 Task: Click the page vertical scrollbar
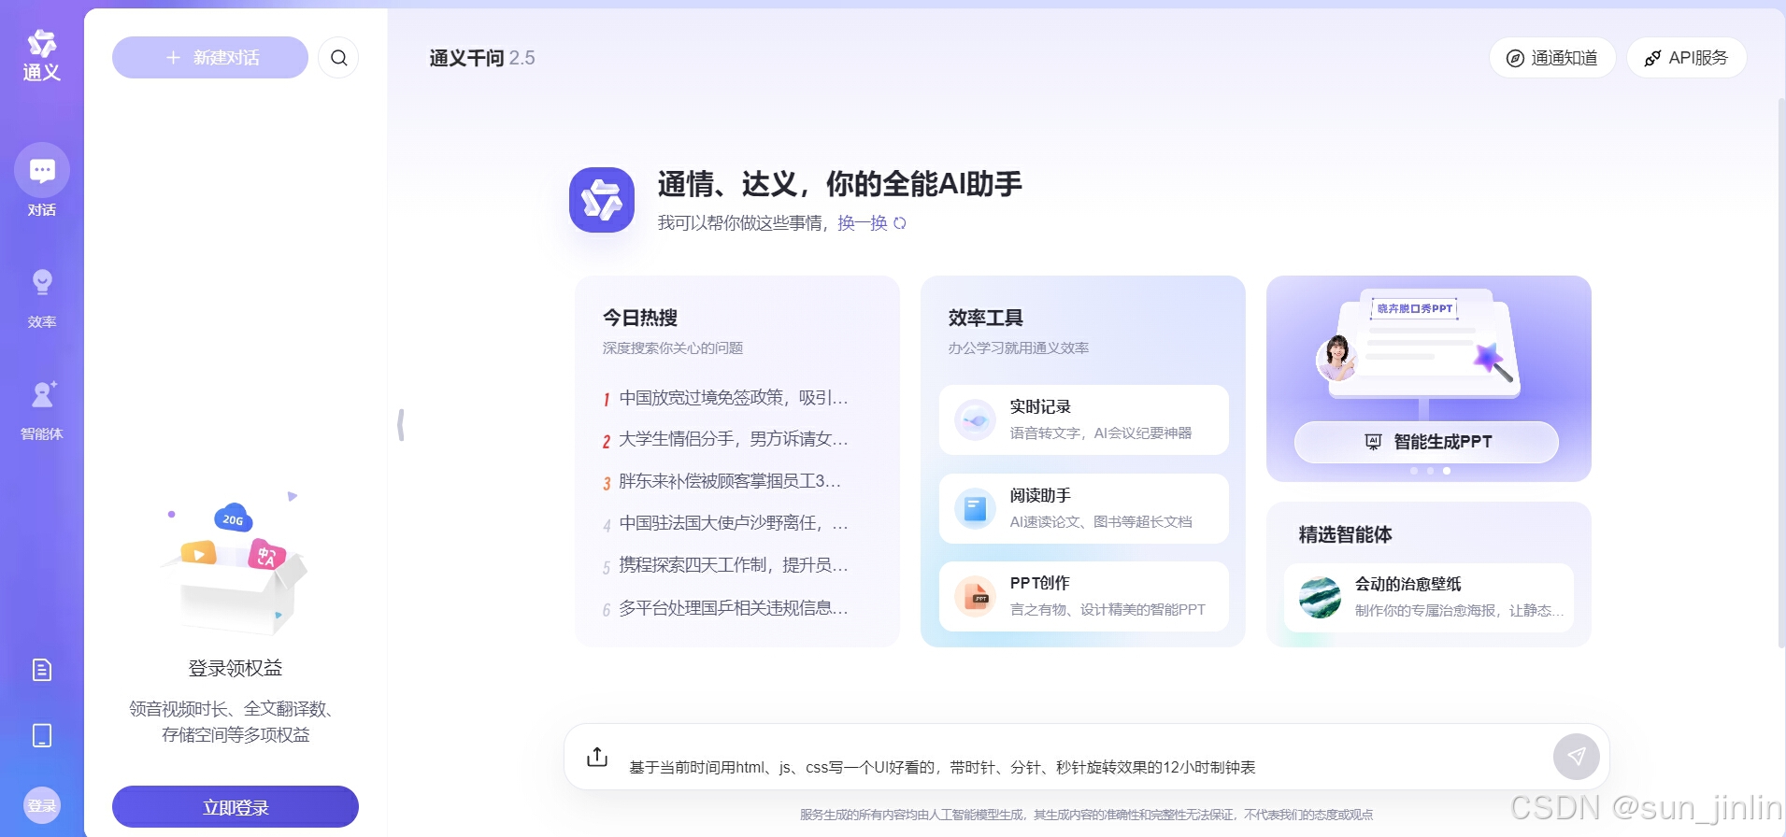(x=1781, y=372)
